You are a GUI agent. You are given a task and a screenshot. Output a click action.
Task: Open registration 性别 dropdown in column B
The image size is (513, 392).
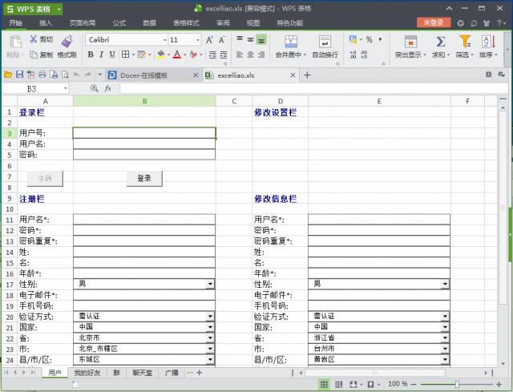(210, 284)
